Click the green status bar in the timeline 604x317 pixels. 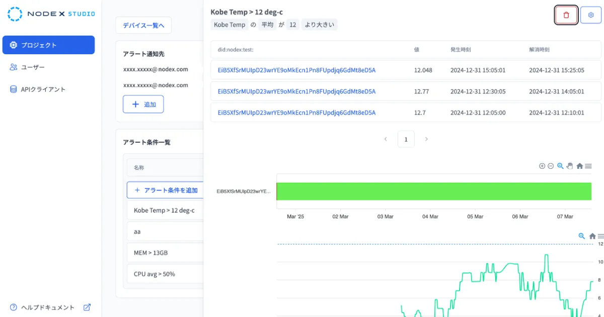tap(433, 191)
